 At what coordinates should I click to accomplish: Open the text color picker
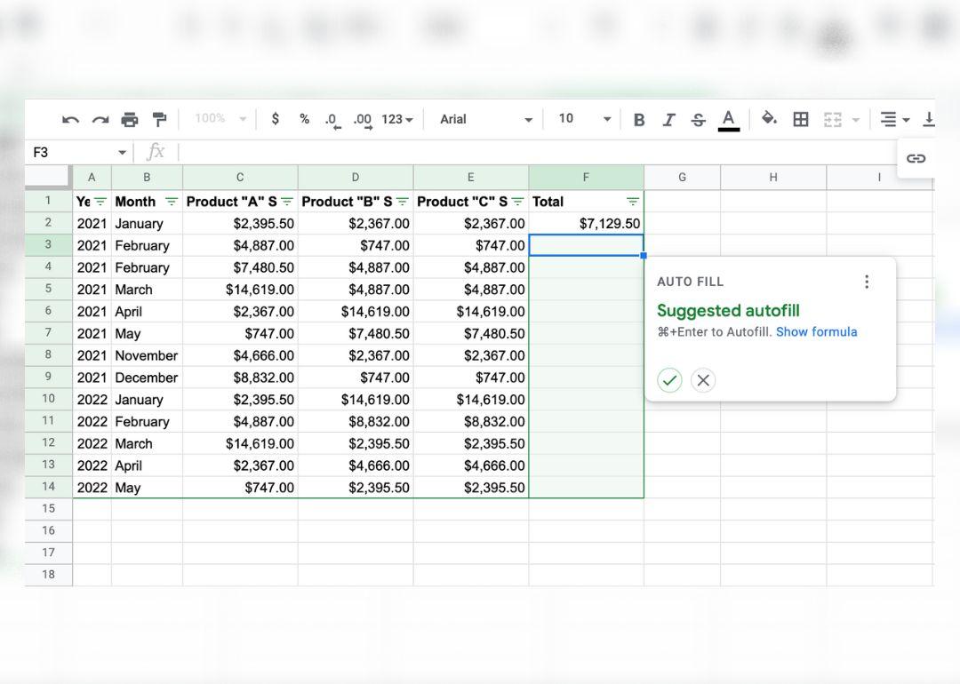click(729, 119)
